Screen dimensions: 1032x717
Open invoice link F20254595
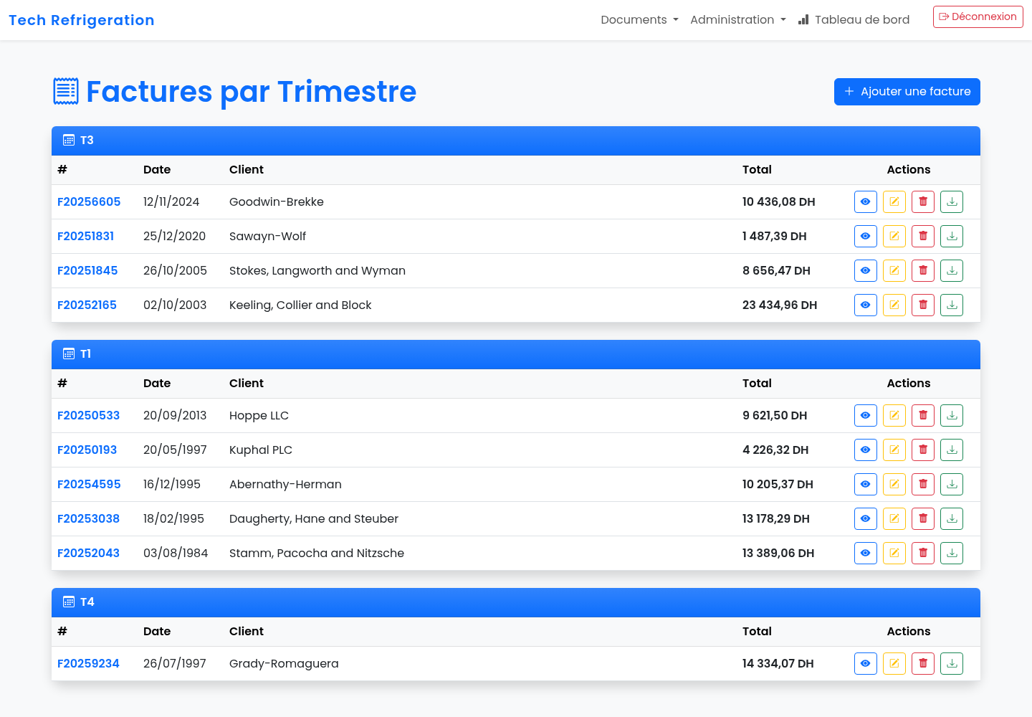pyautogui.click(x=89, y=485)
